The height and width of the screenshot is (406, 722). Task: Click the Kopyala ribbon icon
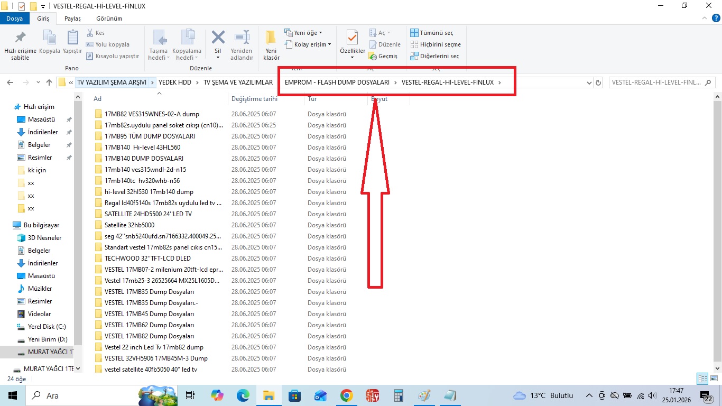(x=50, y=38)
